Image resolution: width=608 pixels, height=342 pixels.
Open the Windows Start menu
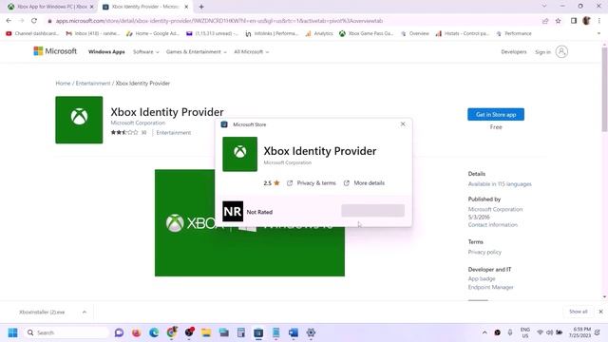12,332
